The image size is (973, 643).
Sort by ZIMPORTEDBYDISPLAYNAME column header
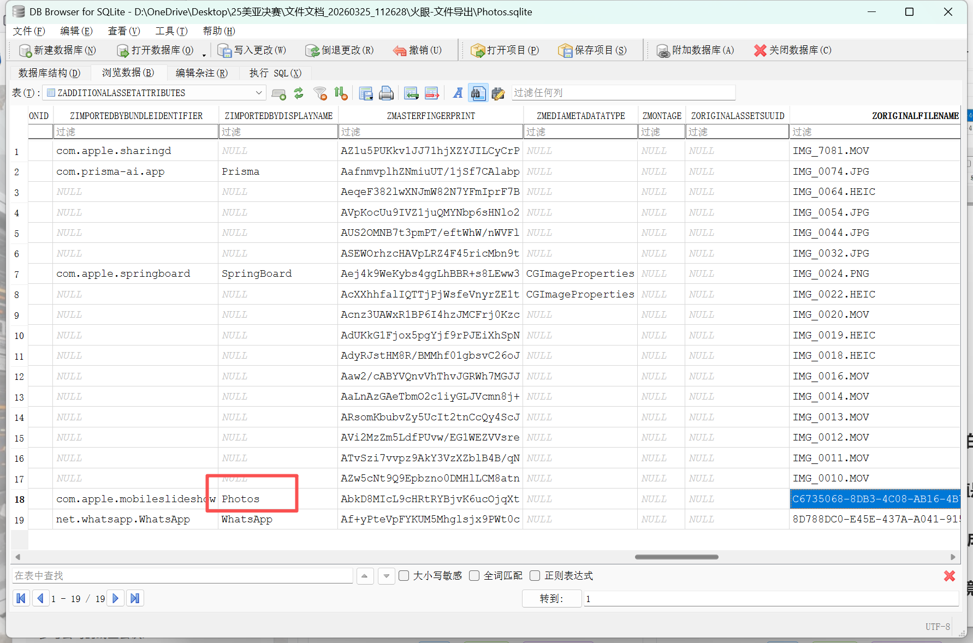click(x=278, y=116)
